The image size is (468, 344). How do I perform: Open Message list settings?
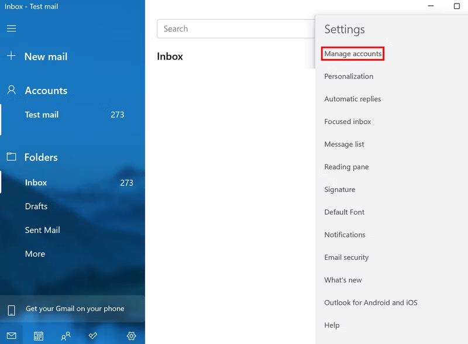point(344,145)
